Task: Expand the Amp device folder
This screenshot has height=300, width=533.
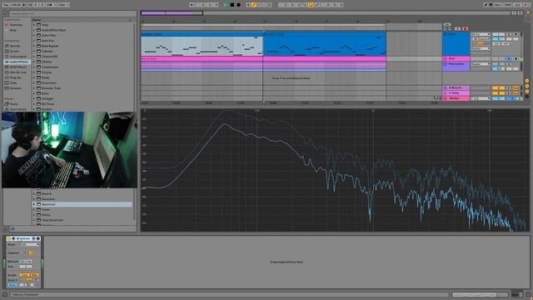Action: 34,25
